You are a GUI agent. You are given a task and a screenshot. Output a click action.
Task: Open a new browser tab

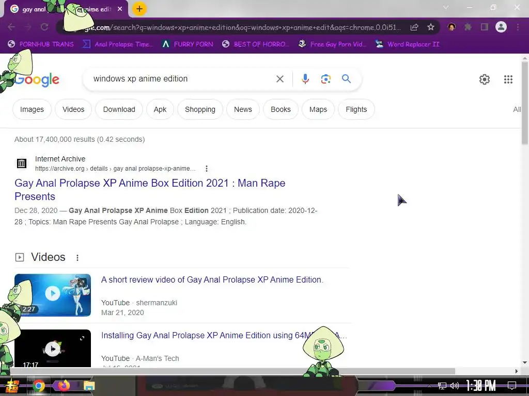point(139,9)
